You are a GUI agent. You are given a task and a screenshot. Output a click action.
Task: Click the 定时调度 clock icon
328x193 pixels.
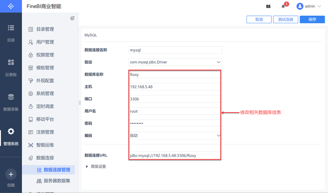click(31, 106)
